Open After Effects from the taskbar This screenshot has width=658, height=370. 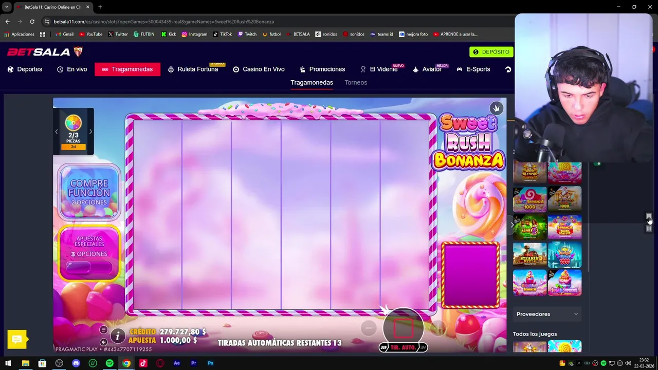pos(177,363)
